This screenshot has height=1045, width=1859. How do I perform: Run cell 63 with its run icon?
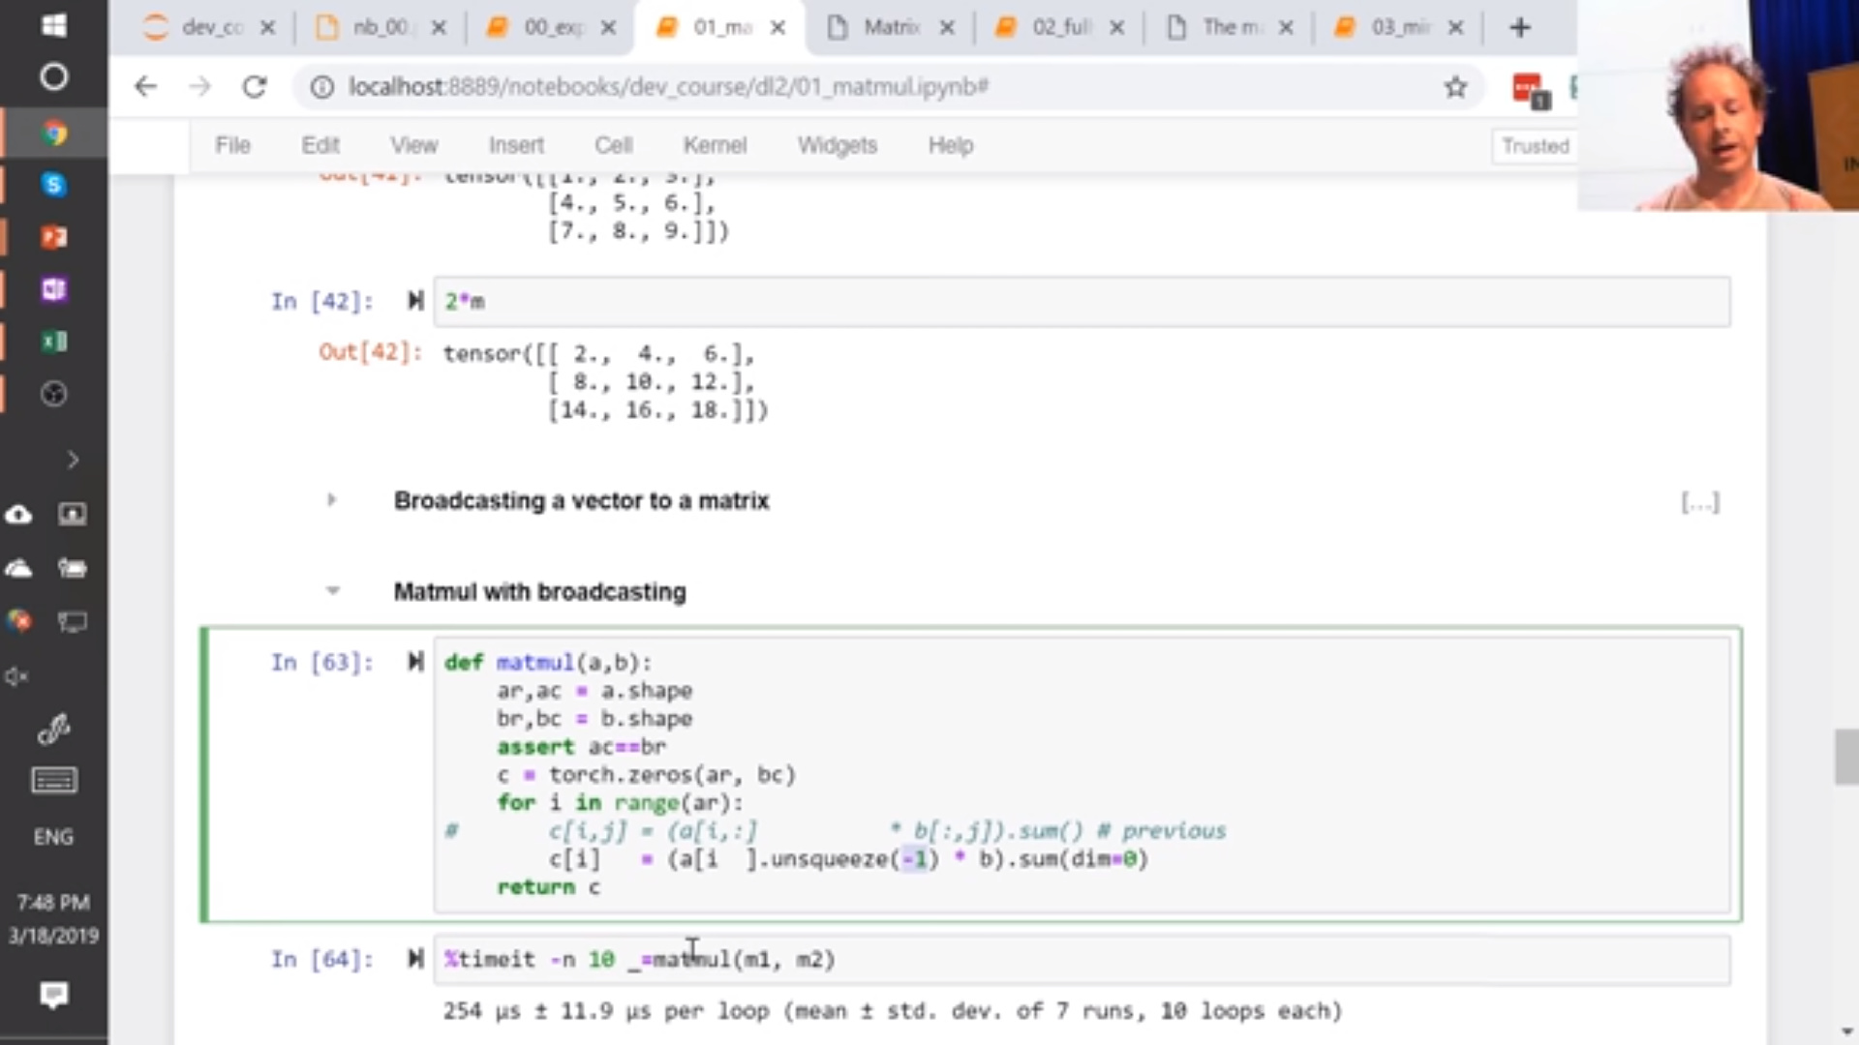tap(415, 662)
